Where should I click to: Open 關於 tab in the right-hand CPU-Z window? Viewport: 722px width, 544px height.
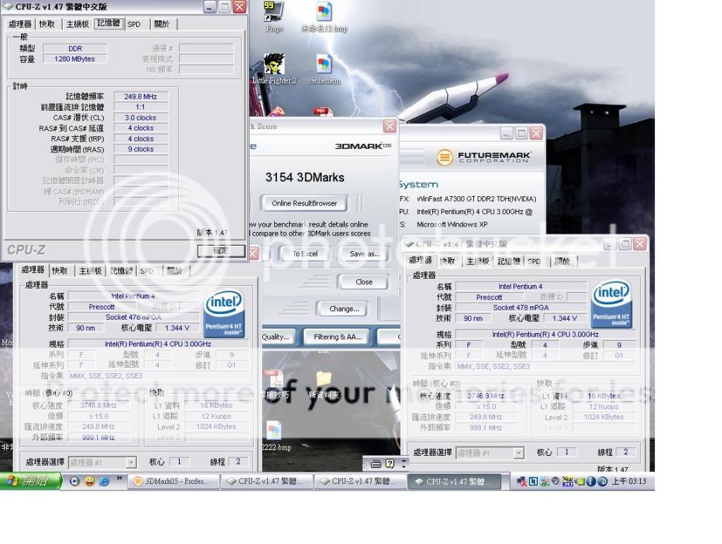point(562,261)
